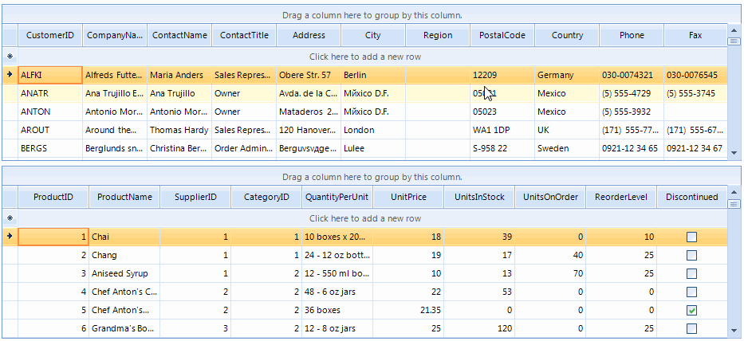Click the Germany country cell
Image resolution: width=744 pixels, height=341 pixels.
click(567, 75)
